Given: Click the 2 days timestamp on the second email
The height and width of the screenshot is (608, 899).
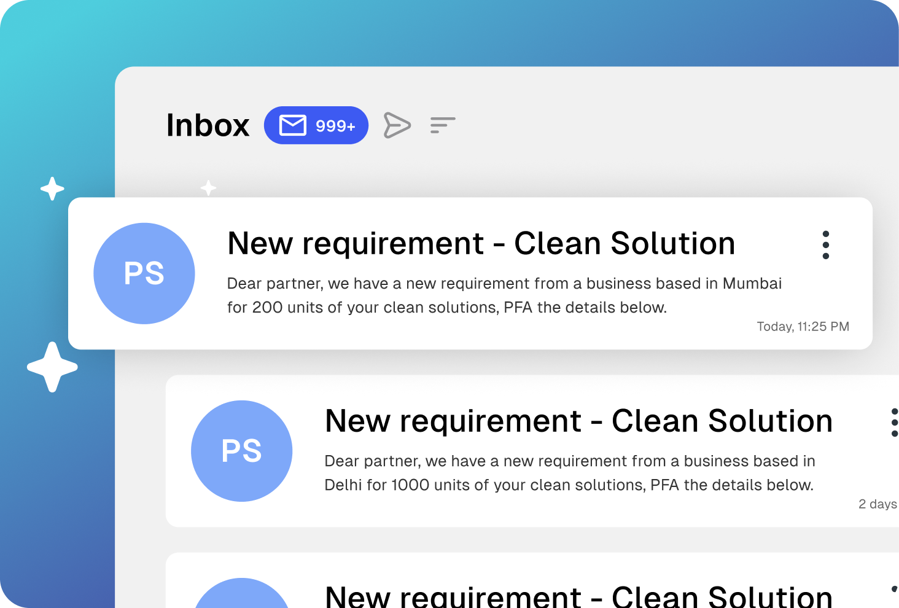Looking at the screenshot, I should pos(877,504).
